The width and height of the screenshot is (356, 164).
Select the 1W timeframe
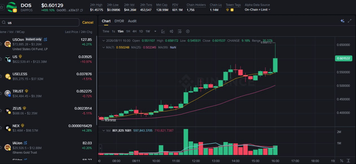pyautogui.click(x=148, y=31)
